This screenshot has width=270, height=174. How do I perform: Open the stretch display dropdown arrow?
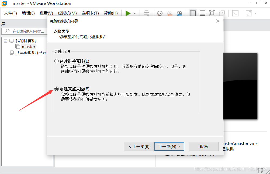coord(255,13)
